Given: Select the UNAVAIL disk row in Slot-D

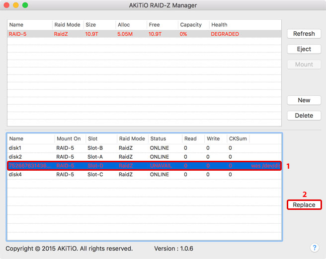Looking at the screenshot, I should [x=144, y=166].
